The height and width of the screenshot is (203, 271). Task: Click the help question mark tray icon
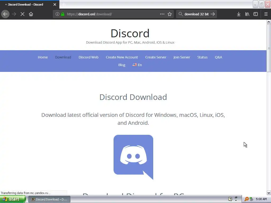(230, 199)
